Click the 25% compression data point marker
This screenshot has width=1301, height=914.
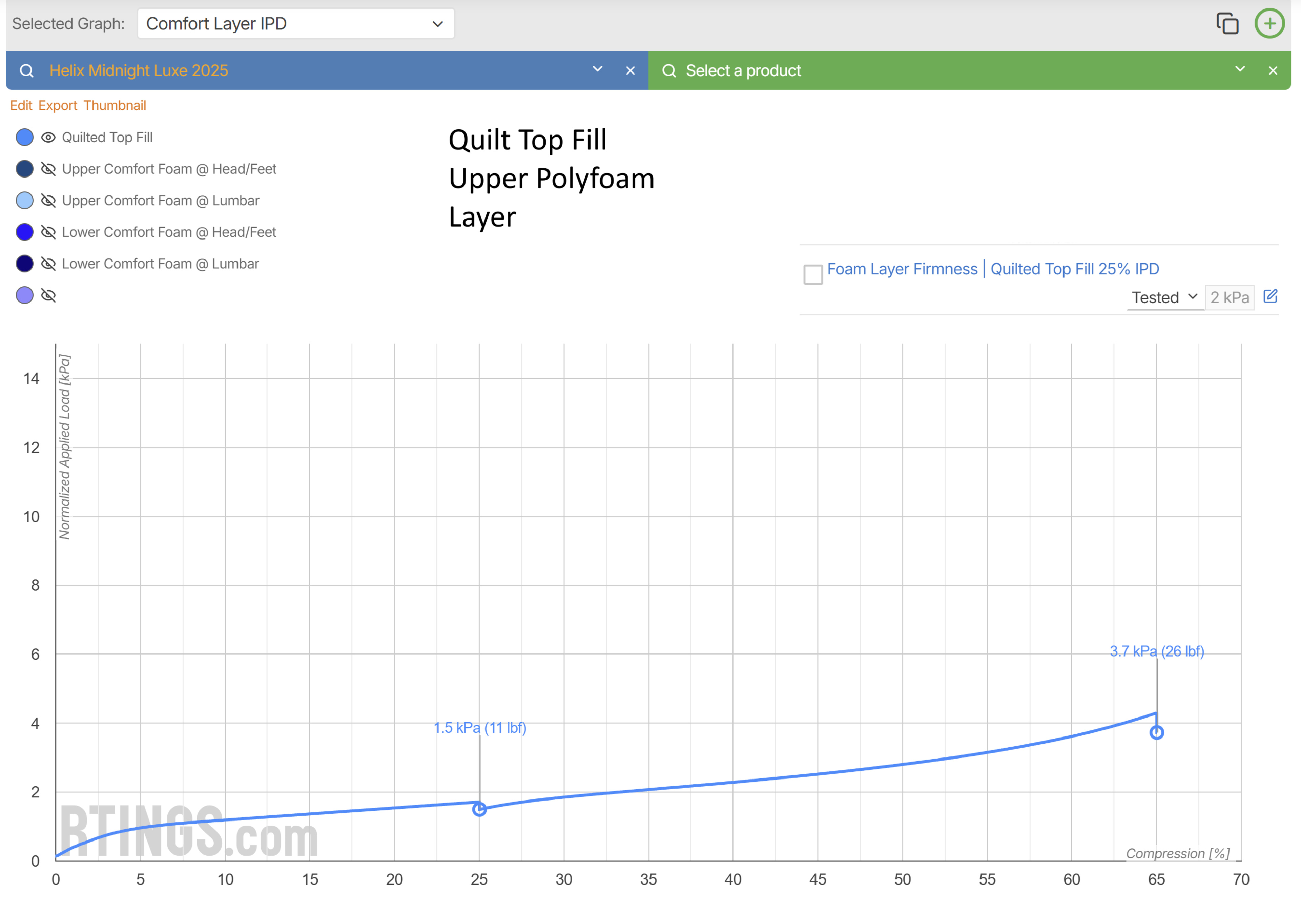[x=479, y=809]
